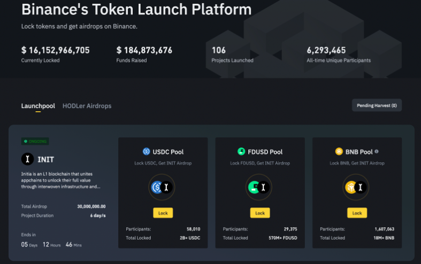Click the large FDUSD-INIT paired icon
The width and height of the screenshot is (421, 264).
259,187
